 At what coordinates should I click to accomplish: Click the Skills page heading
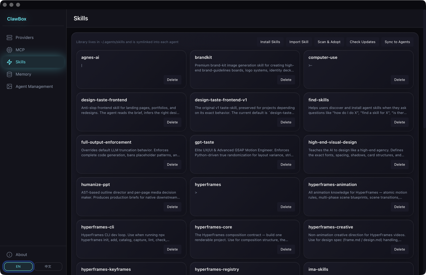(x=81, y=18)
